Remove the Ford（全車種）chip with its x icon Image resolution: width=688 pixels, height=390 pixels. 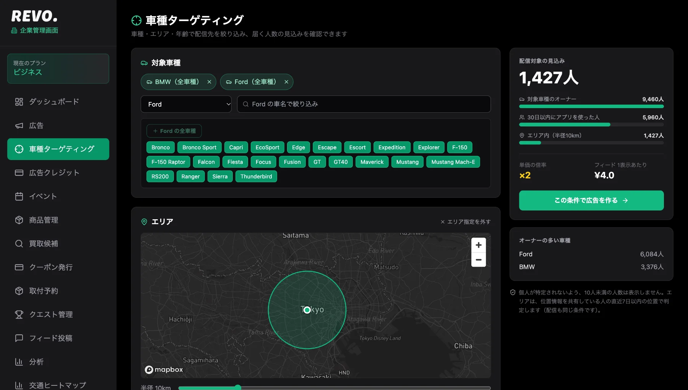coord(286,82)
